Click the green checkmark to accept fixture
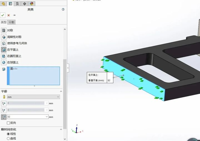 coord(3,15)
